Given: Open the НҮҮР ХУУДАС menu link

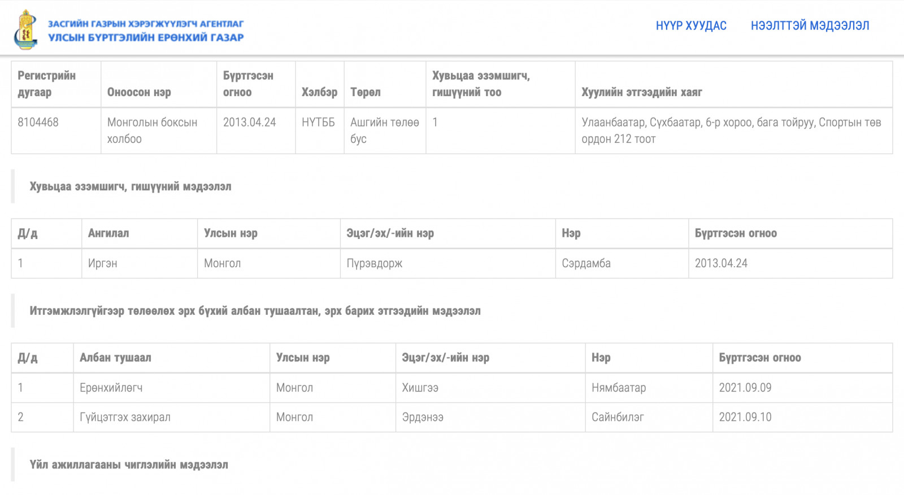Looking at the screenshot, I should click(691, 25).
